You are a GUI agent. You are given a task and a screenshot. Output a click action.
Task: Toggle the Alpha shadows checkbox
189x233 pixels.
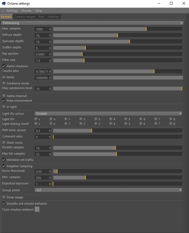click(4, 66)
